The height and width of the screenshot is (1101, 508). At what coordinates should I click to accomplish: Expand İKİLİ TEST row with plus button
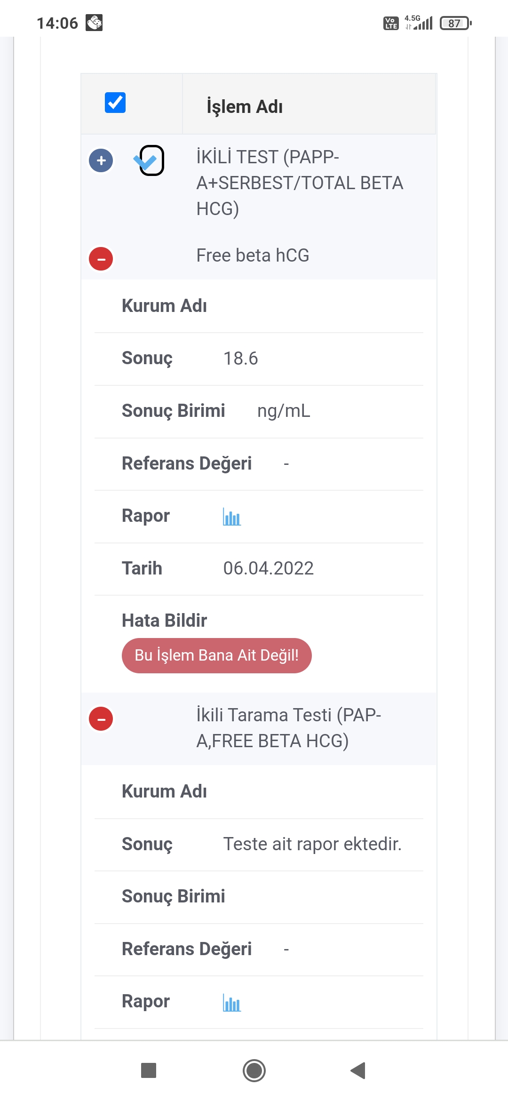click(x=101, y=160)
